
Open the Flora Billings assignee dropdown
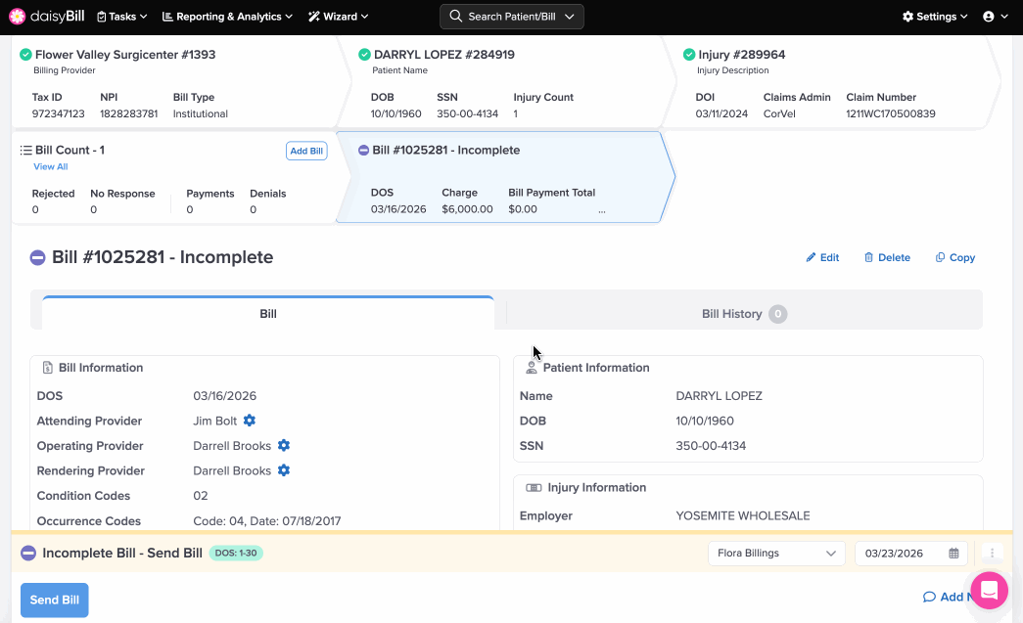pyautogui.click(x=775, y=554)
